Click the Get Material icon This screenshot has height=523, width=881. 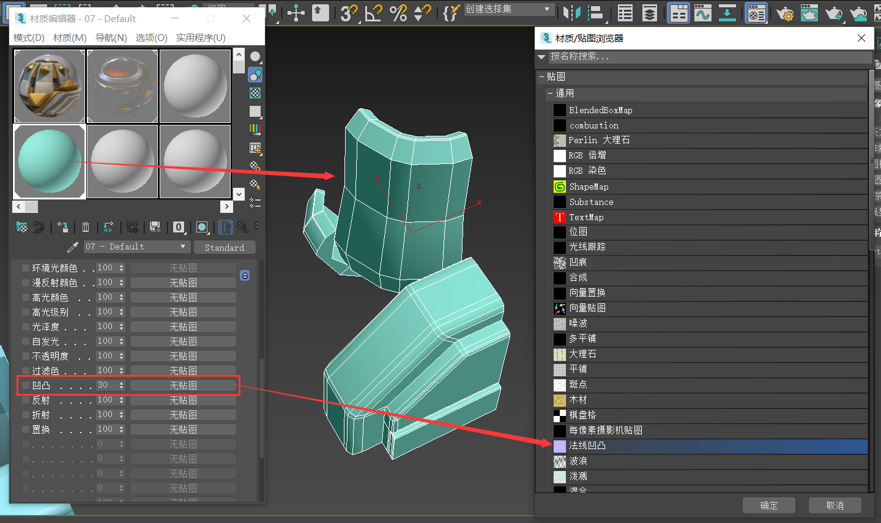point(22,228)
